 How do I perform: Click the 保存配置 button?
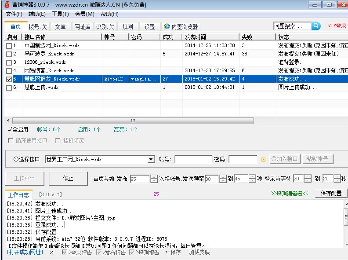[331, 193]
